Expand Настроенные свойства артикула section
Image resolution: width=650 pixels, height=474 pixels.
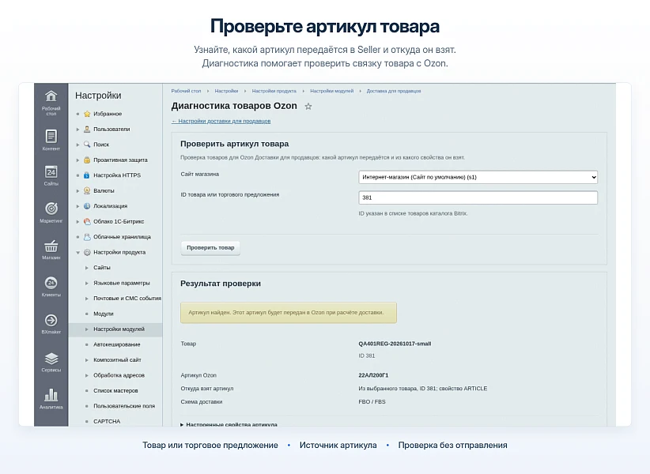pyautogui.click(x=229, y=424)
